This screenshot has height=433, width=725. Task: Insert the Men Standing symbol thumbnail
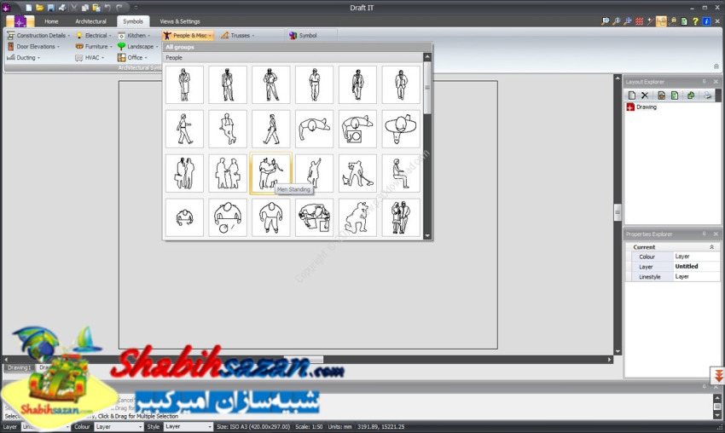pos(271,173)
